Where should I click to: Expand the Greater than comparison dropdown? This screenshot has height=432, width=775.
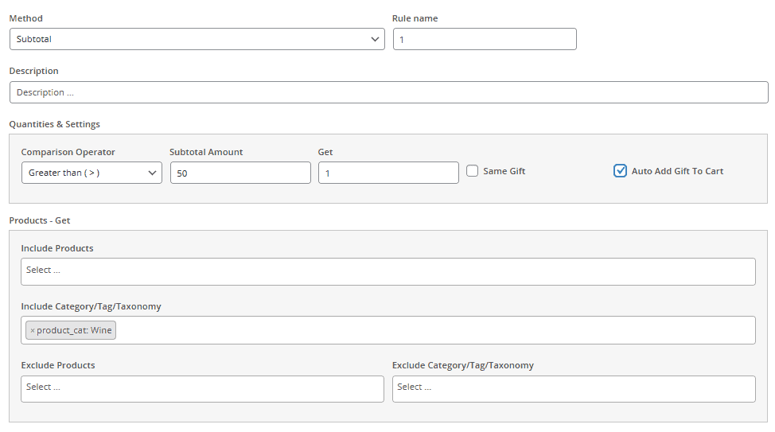[x=86, y=173]
